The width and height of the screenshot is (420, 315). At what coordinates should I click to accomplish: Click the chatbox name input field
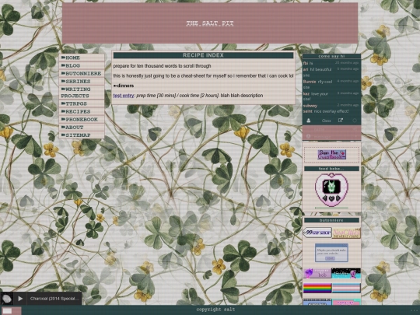(331, 129)
